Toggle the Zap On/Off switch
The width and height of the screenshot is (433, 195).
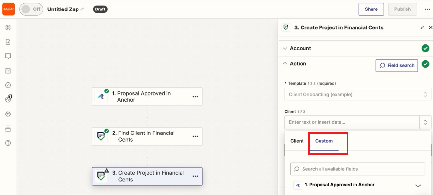(x=31, y=9)
